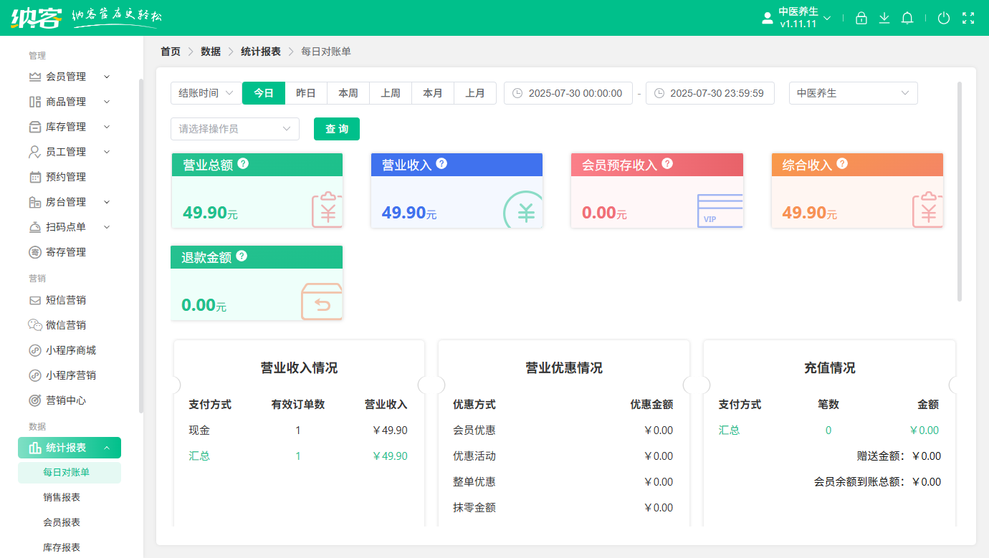Open the 营业总额 help tooltip icon
The width and height of the screenshot is (989, 558).
coord(244,163)
